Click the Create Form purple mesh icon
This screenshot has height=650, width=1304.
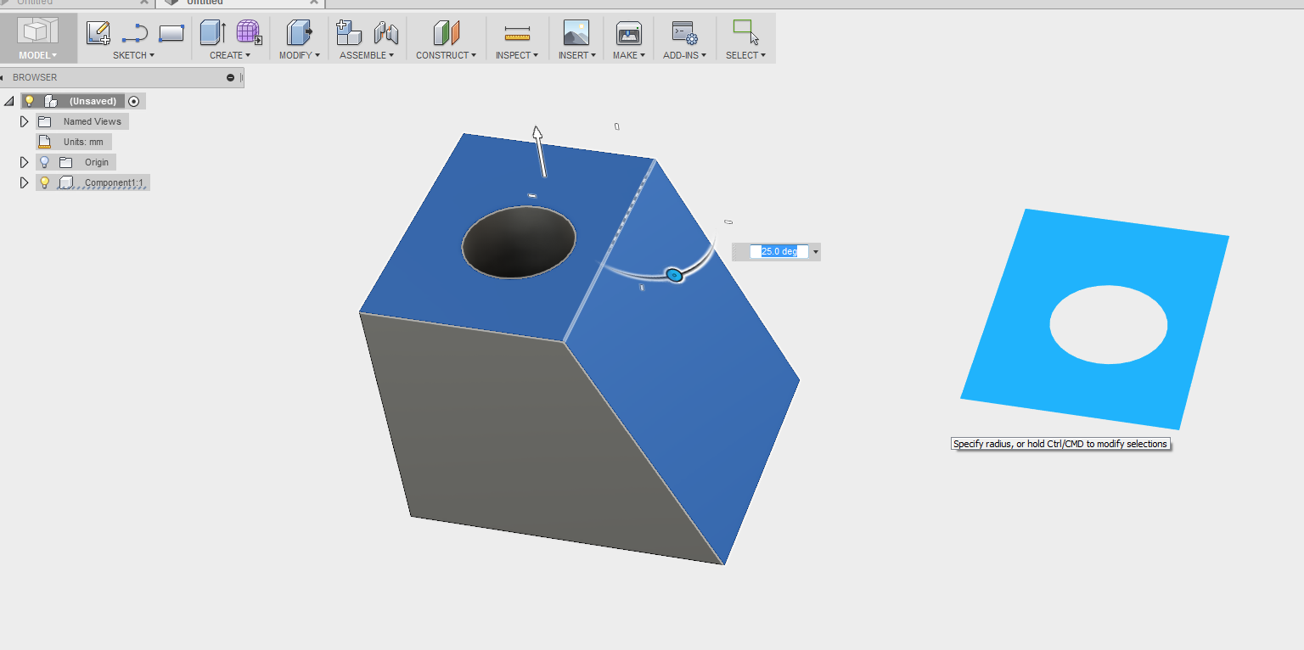(249, 32)
